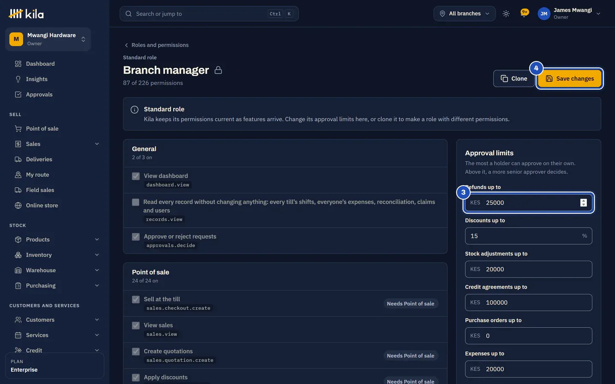Click the Online store globe icon
The height and width of the screenshot is (384, 615).
point(18,205)
